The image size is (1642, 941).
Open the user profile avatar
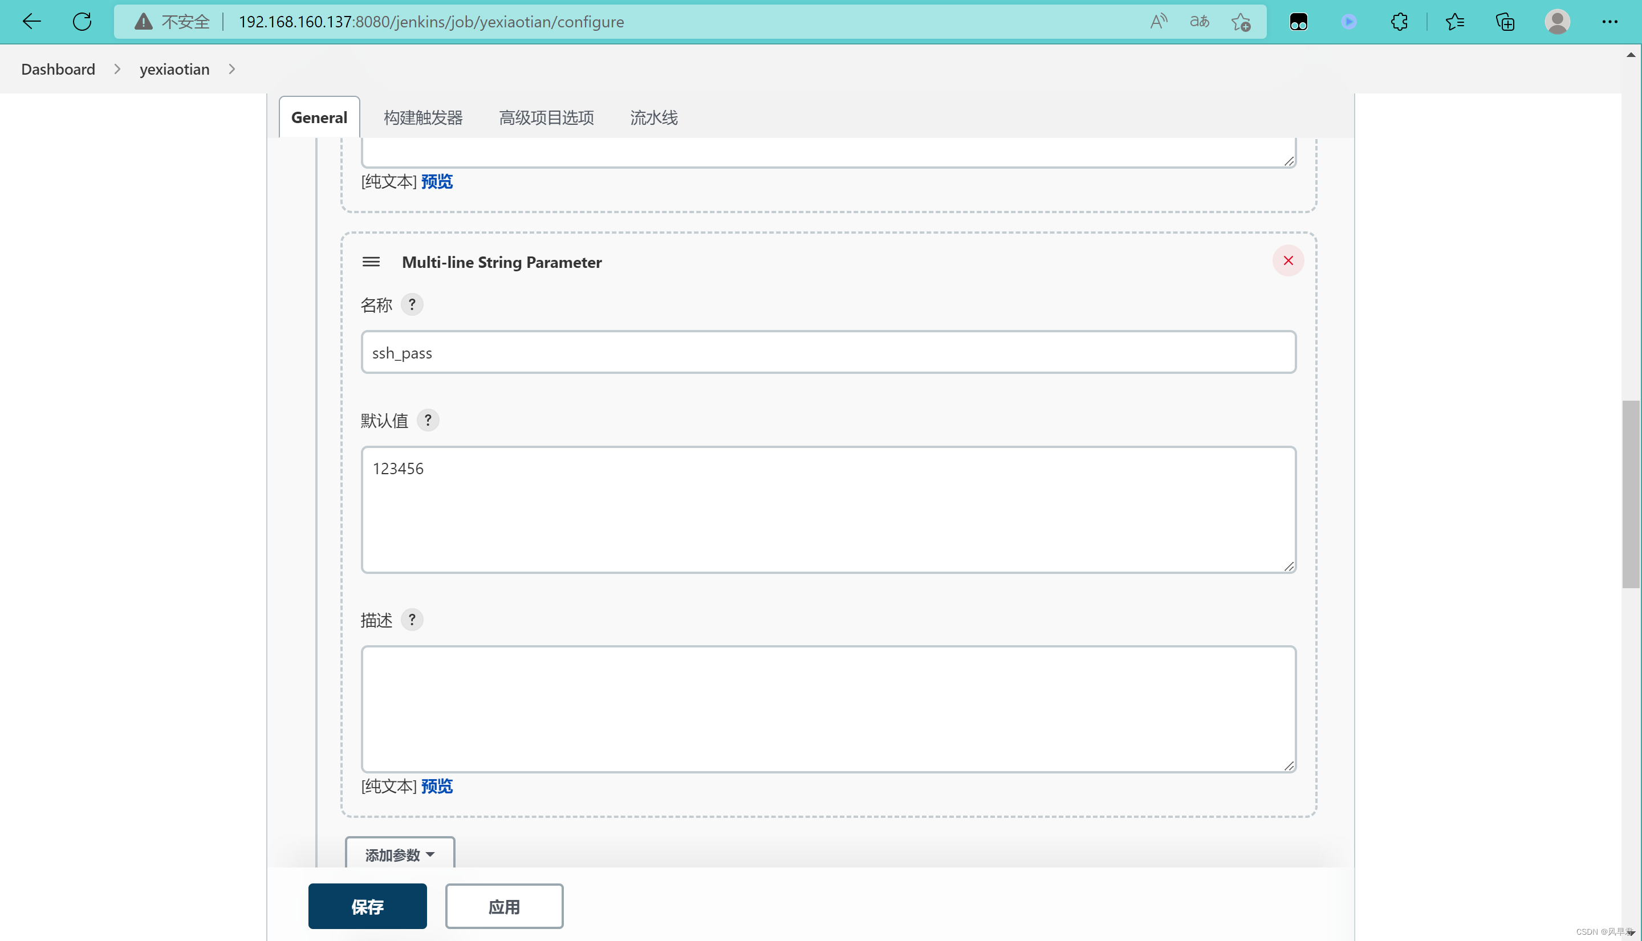(1557, 21)
